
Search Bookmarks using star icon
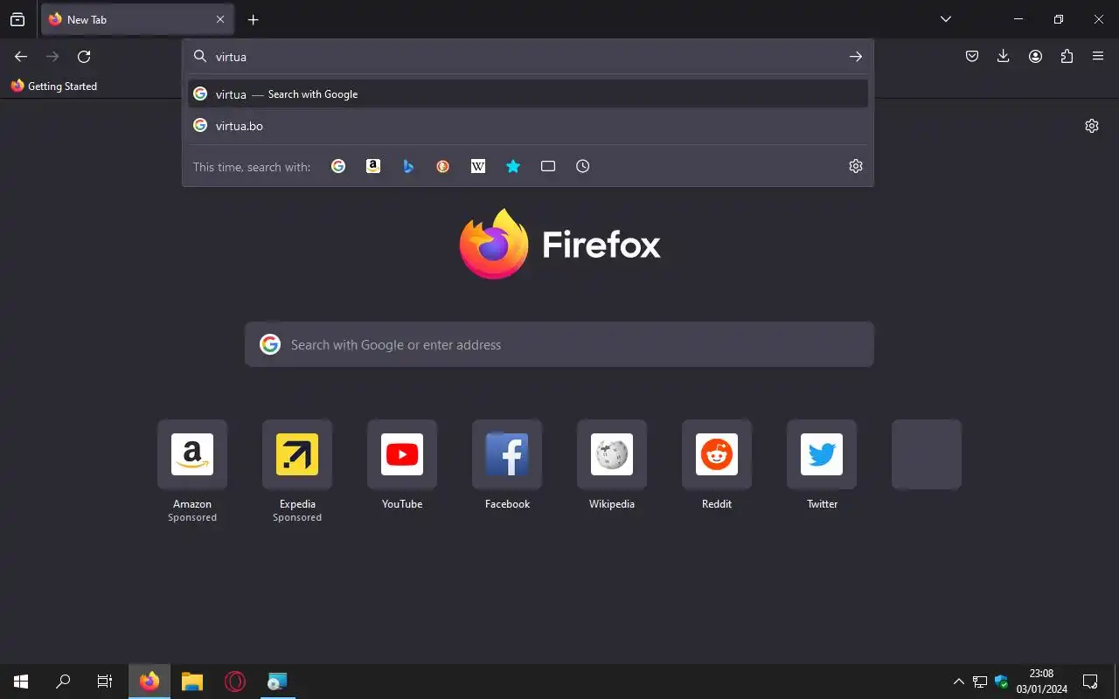click(513, 166)
